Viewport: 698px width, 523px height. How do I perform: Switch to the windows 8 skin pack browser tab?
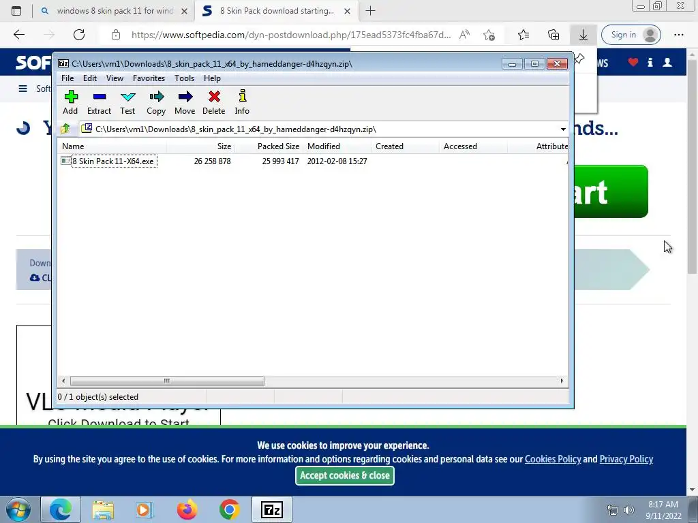[x=115, y=11]
